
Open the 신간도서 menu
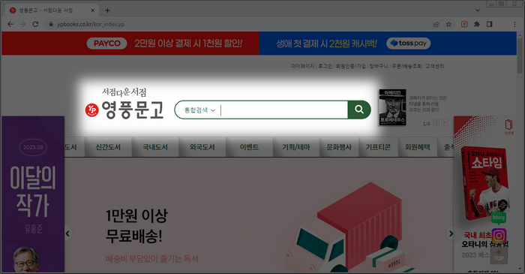click(x=108, y=147)
